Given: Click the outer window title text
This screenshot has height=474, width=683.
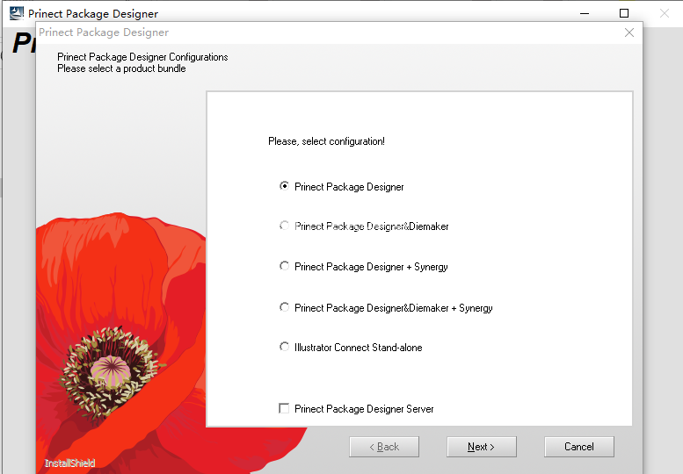Looking at the screenshot, I should (92, 13).
